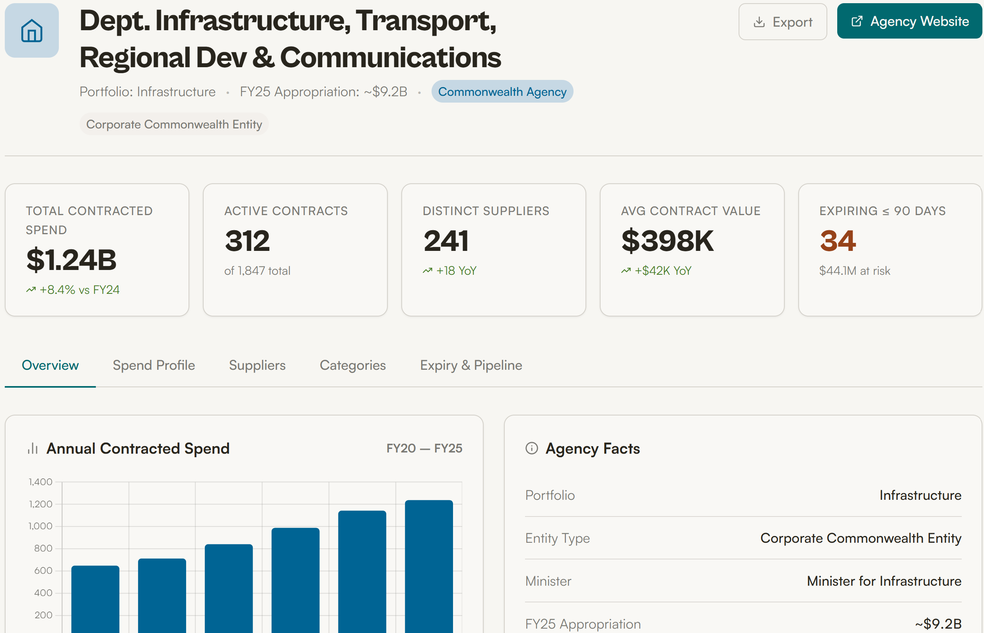Click trend arrow icon next to +8.4% vs FY24
984x633 pixels.
(x=31, y=290)
